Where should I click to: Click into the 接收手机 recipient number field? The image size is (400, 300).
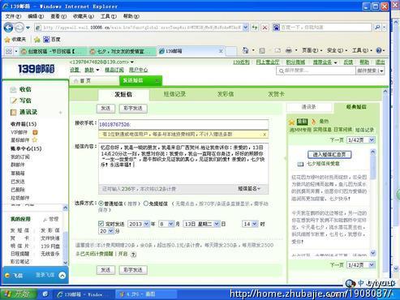183,124
